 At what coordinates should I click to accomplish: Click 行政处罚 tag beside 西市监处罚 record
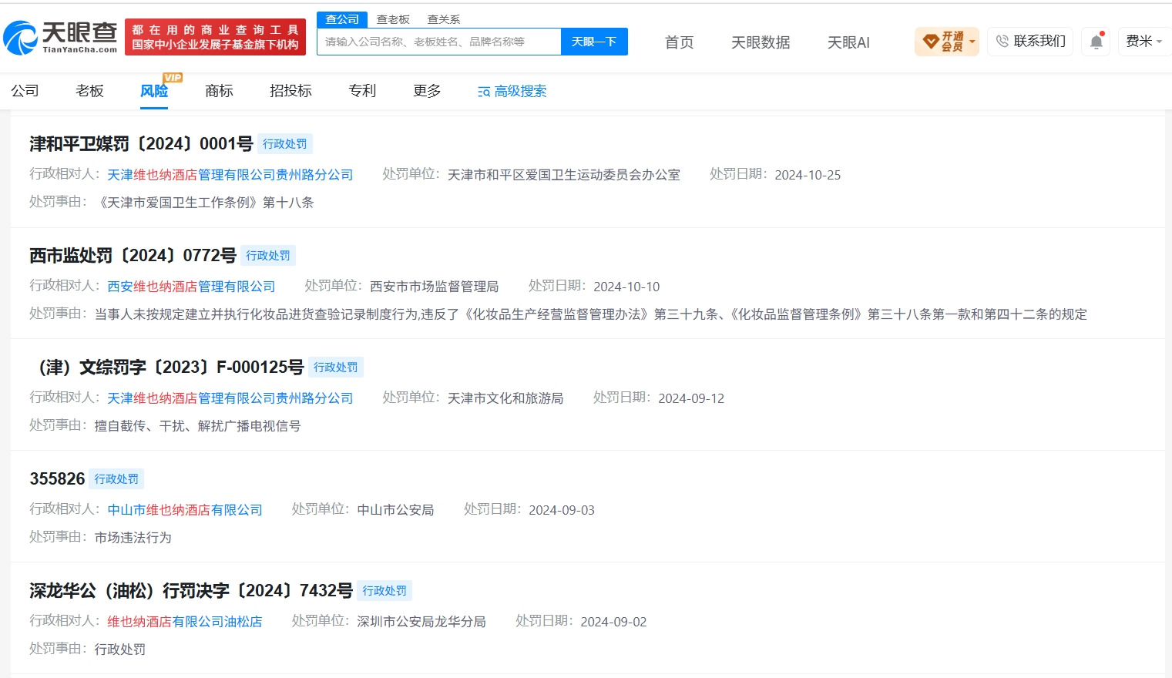(x=268, y=256)
